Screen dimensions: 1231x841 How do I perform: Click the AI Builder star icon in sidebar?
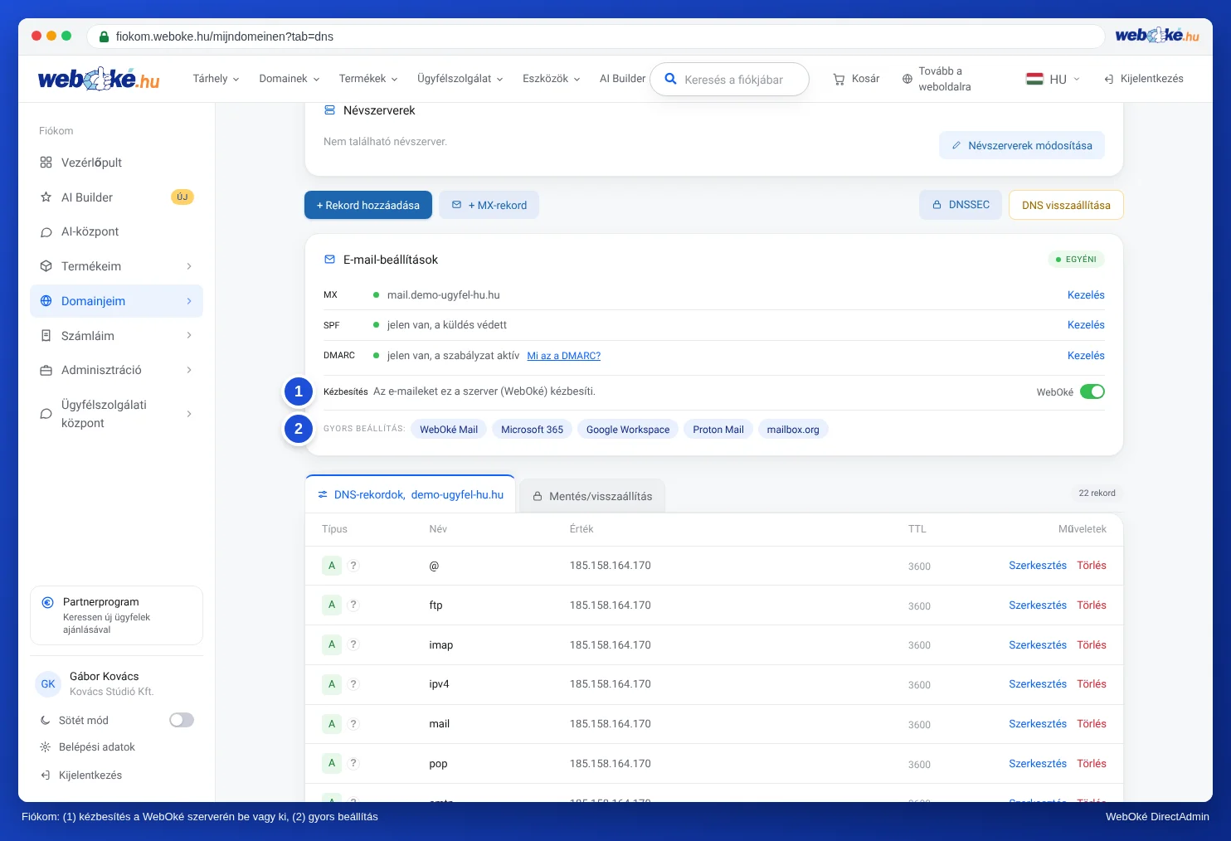[46, 197]
